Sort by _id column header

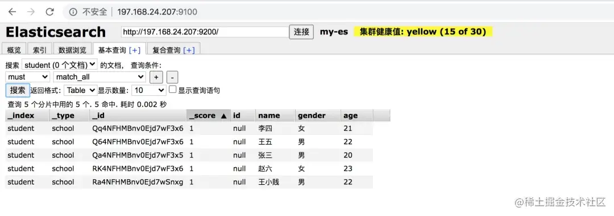click(x=138, y=116)
